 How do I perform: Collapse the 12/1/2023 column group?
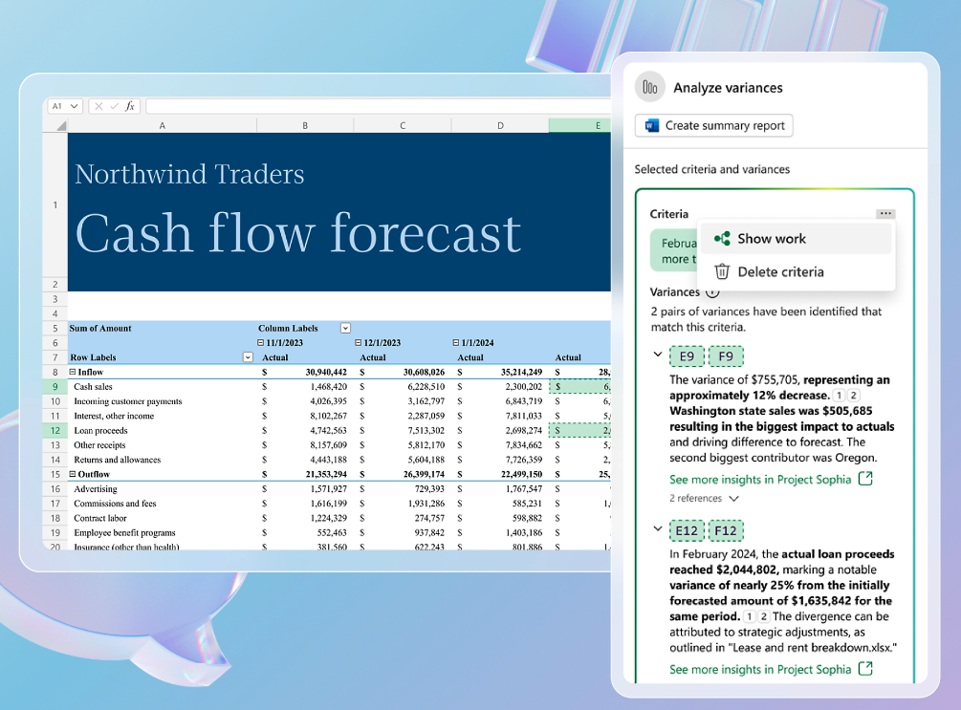359,343
